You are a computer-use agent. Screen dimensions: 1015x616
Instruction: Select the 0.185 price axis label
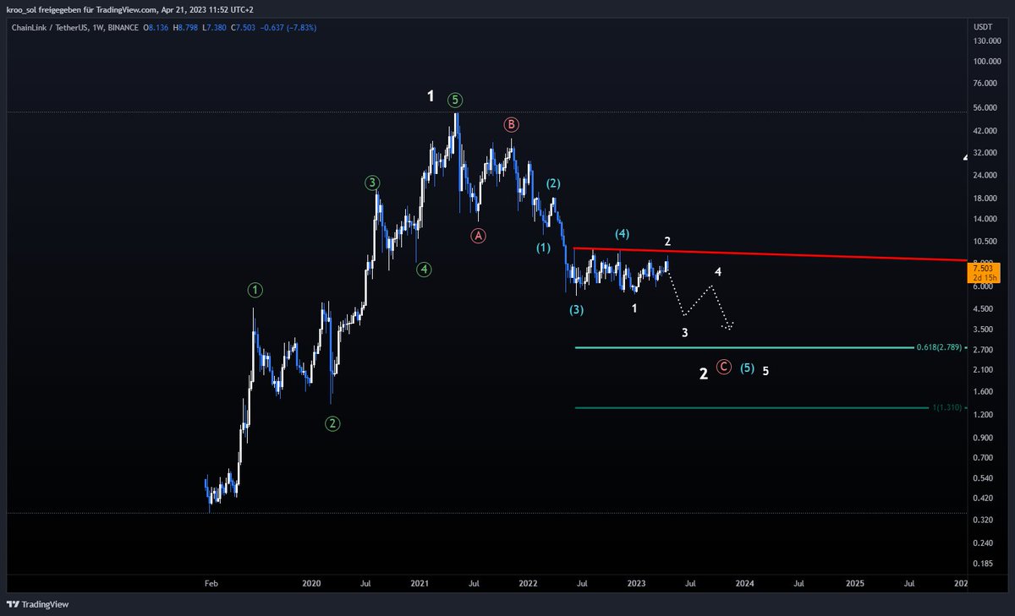[x=984, y=563]
